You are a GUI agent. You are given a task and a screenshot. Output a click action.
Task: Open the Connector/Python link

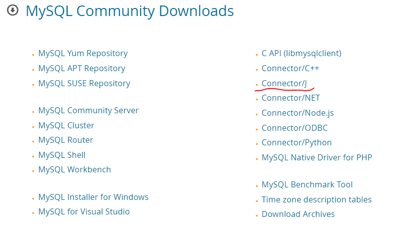297,143
